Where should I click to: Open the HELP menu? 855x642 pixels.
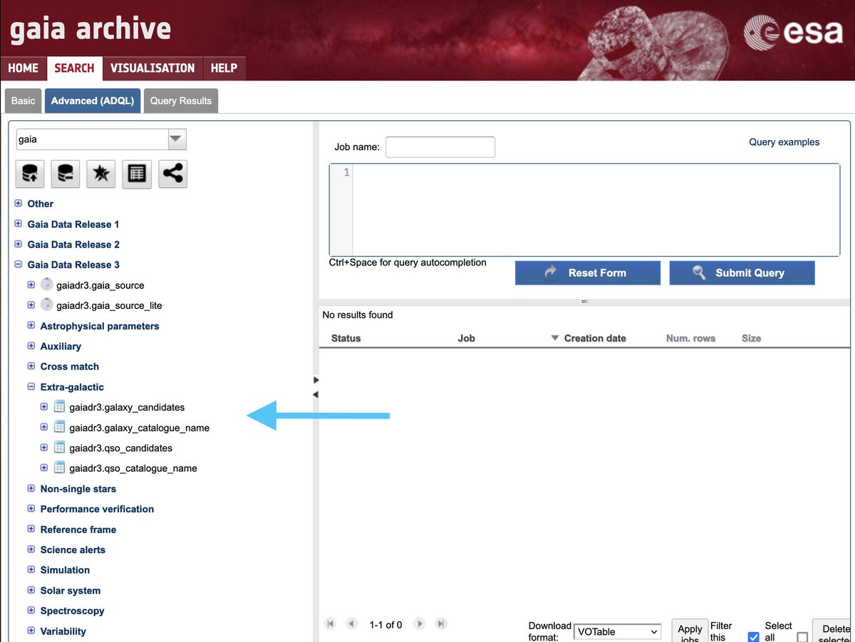click(224, 68)
